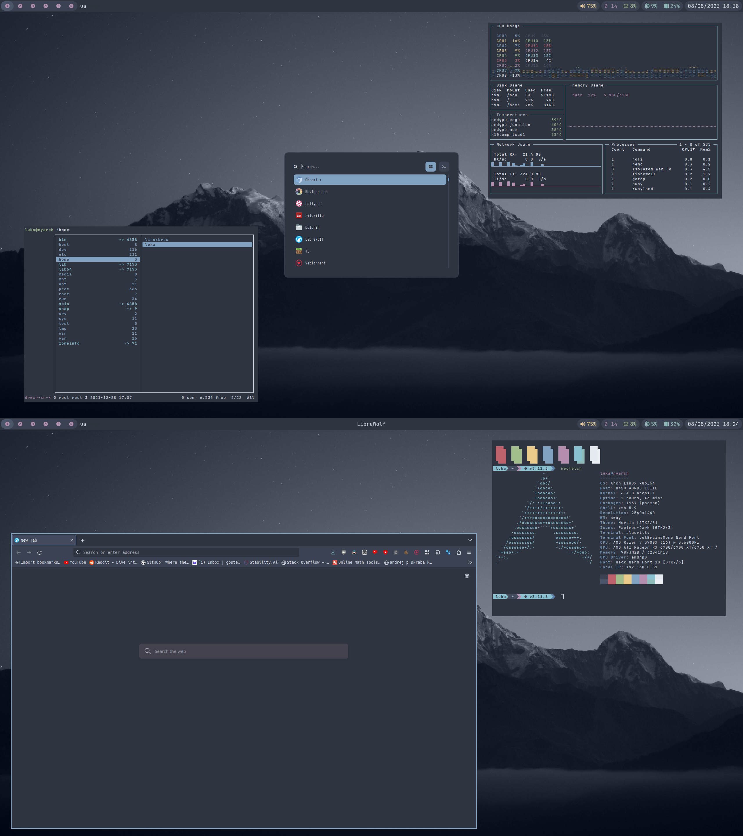Open the Online Math Tools bookmark
Screen dimensions: 743x836
(x=357, y=562)
